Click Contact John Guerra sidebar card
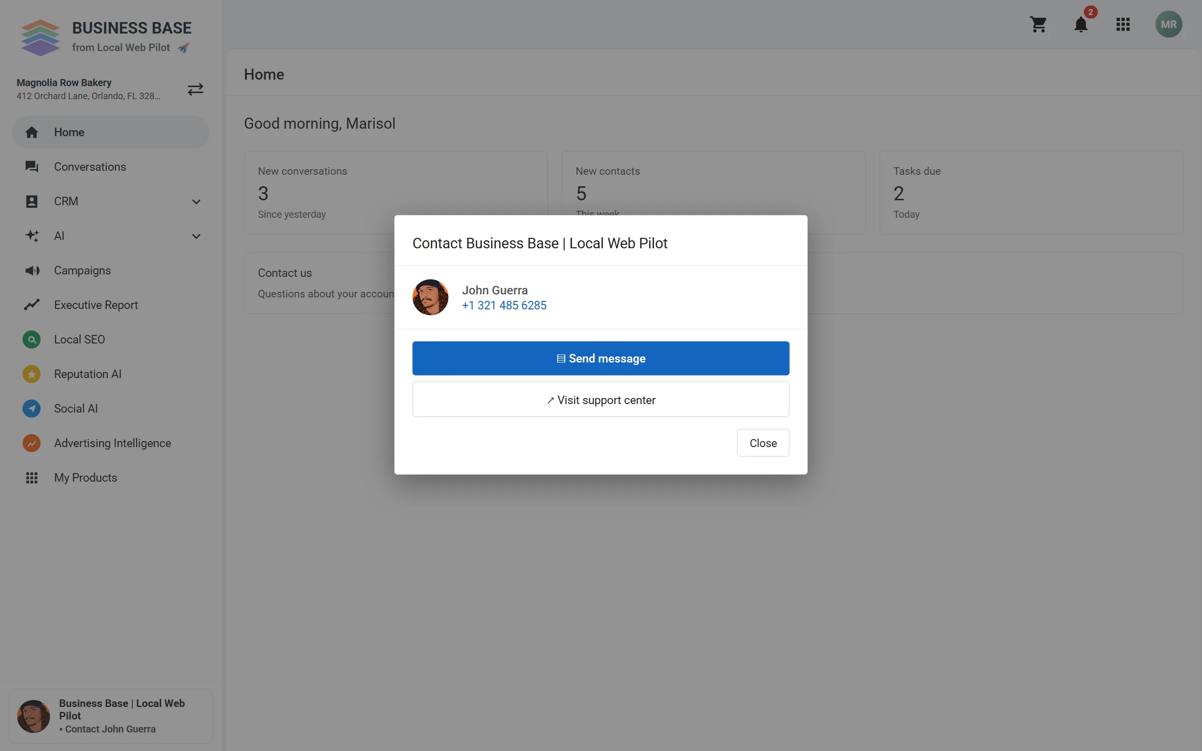The image size is (1202, 751). pos(111,716)
